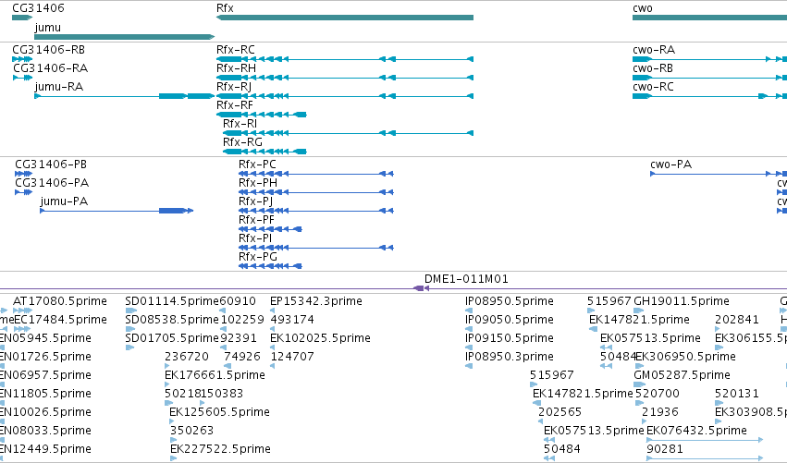Screen dimensions: 787x463
Task: Click EST entry 92391
Action: point(239,338)
